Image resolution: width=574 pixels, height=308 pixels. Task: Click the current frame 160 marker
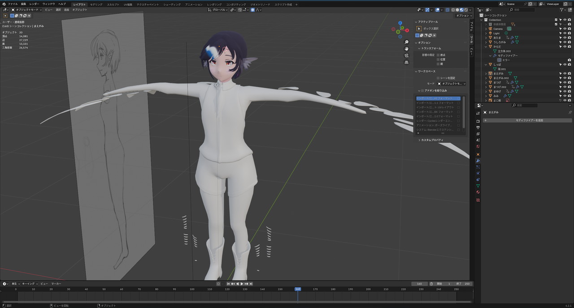click(x=297, y=289)
